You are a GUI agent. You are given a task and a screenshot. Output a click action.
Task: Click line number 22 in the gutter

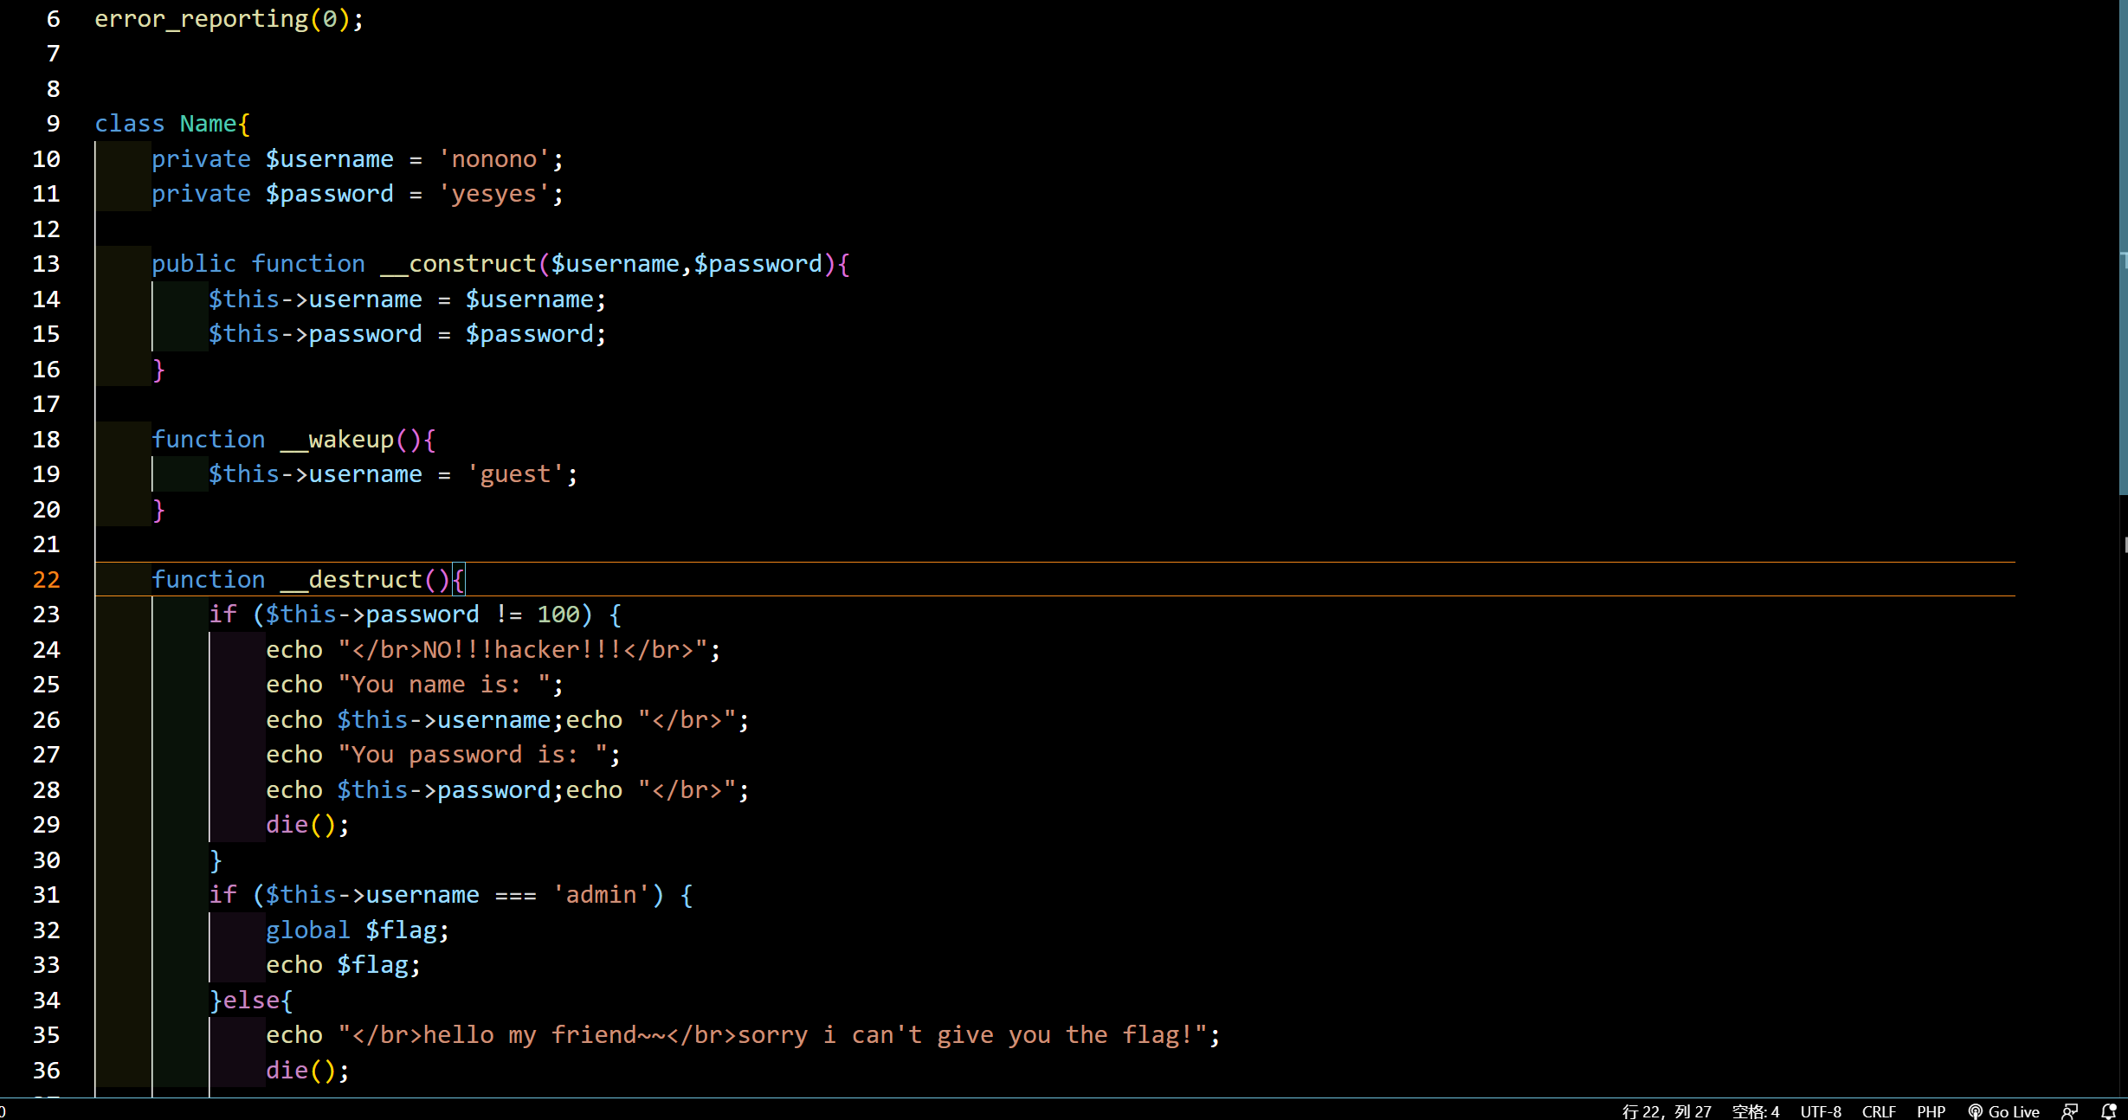pos(47,579)
